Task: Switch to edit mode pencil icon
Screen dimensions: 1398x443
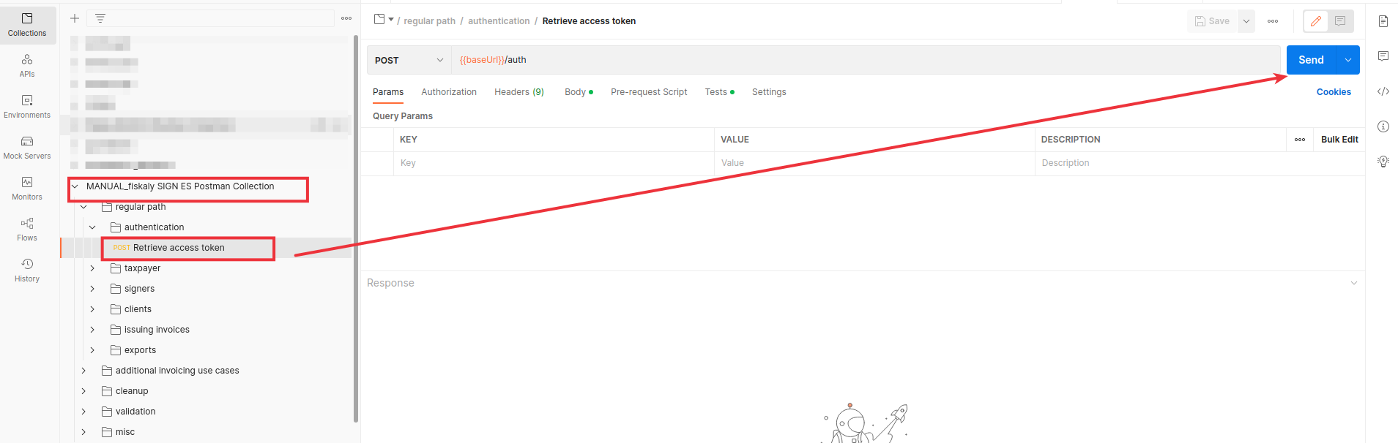Action: (1315, 21)
